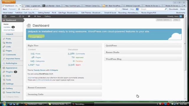This screenshot has height=106, width=189.
Task: Open the Plugins menu in sidebar
Action: point(9,72)
